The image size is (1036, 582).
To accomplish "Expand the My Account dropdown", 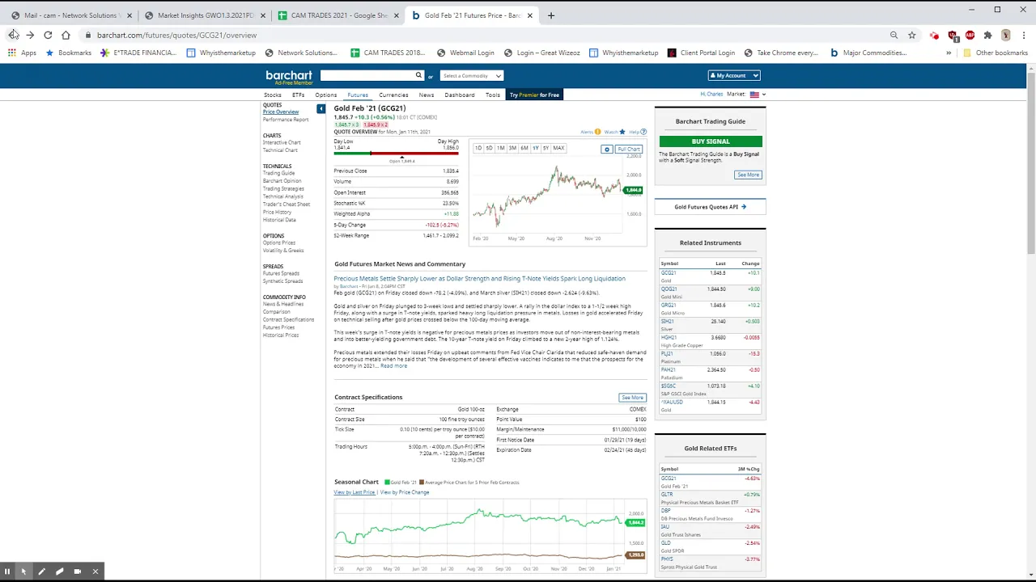I will 734,75.
